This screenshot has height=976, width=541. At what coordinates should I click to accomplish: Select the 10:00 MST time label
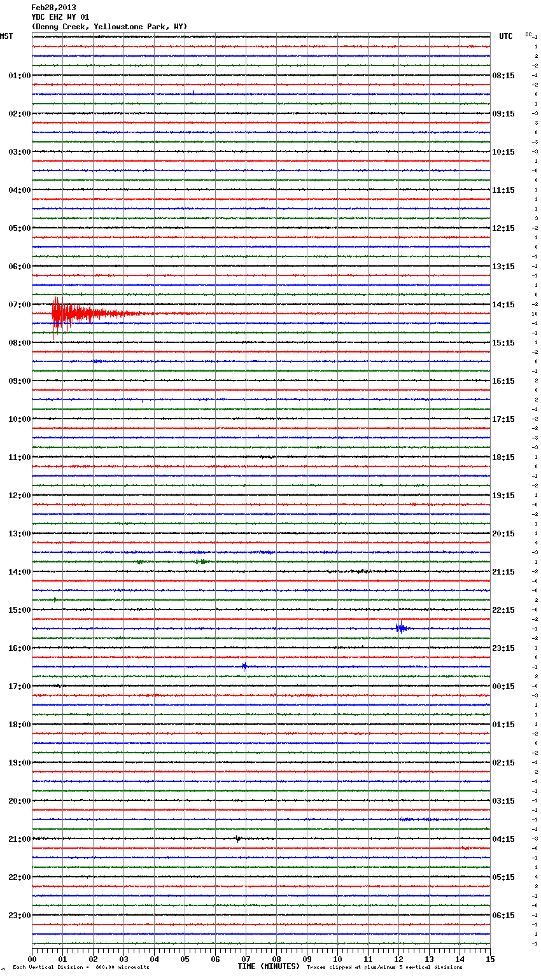(x=20, y=419)
